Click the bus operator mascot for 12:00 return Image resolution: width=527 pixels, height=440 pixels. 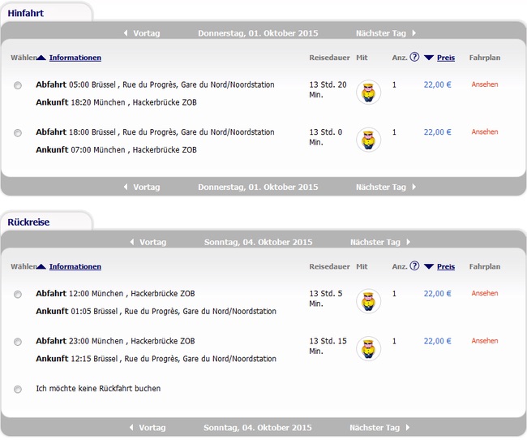tap(369, 301)
